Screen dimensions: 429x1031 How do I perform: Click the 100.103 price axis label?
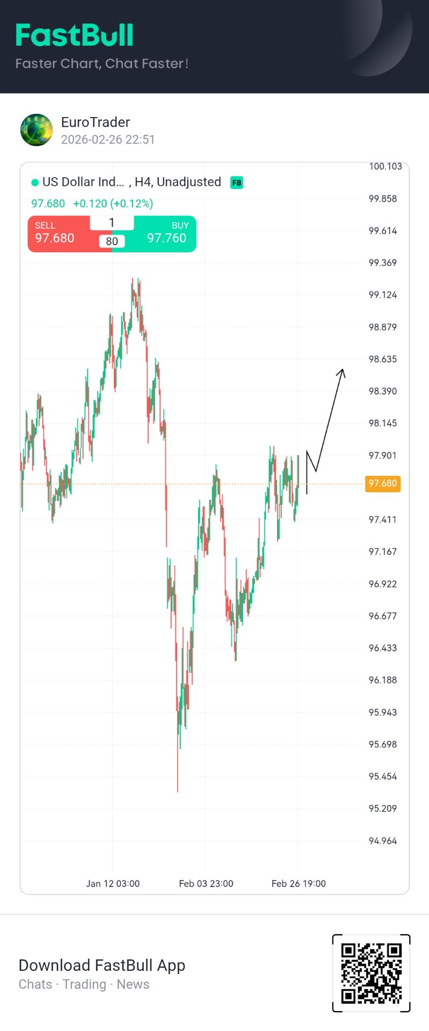[385, 166]
